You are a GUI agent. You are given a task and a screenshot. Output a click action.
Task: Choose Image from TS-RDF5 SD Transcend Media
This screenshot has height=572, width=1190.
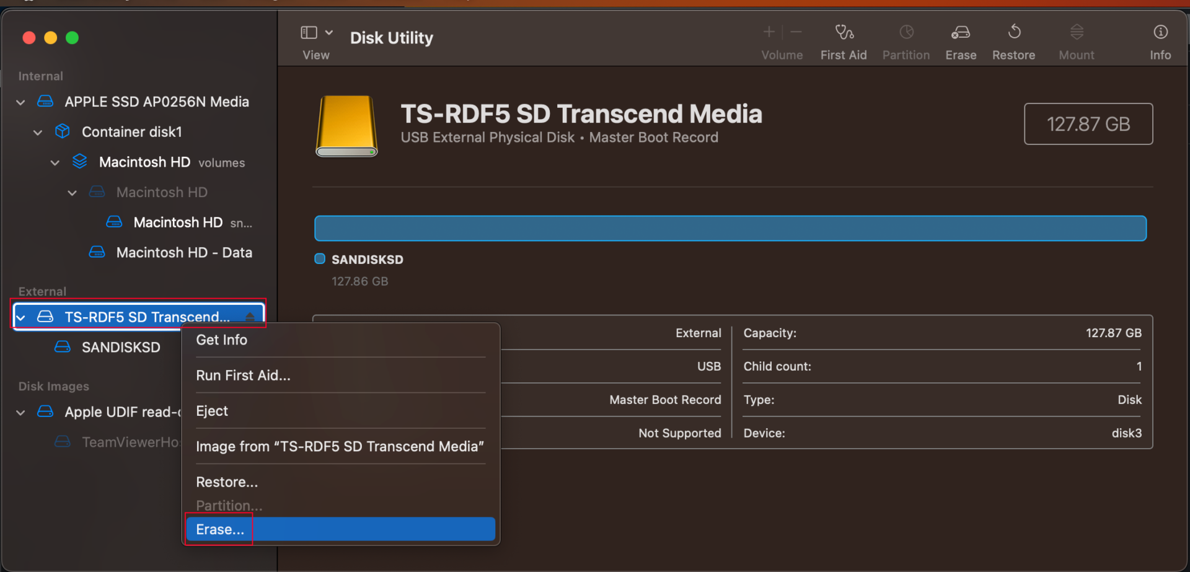tap(341, 446)
